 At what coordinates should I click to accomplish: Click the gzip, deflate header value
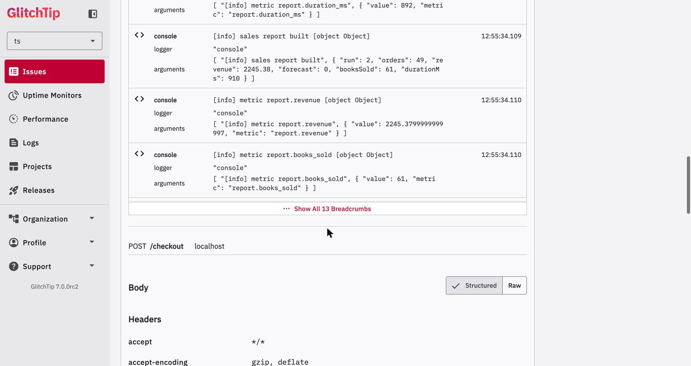(280, 362)
